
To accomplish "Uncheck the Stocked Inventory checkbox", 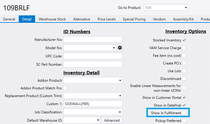I will [184, 40].
